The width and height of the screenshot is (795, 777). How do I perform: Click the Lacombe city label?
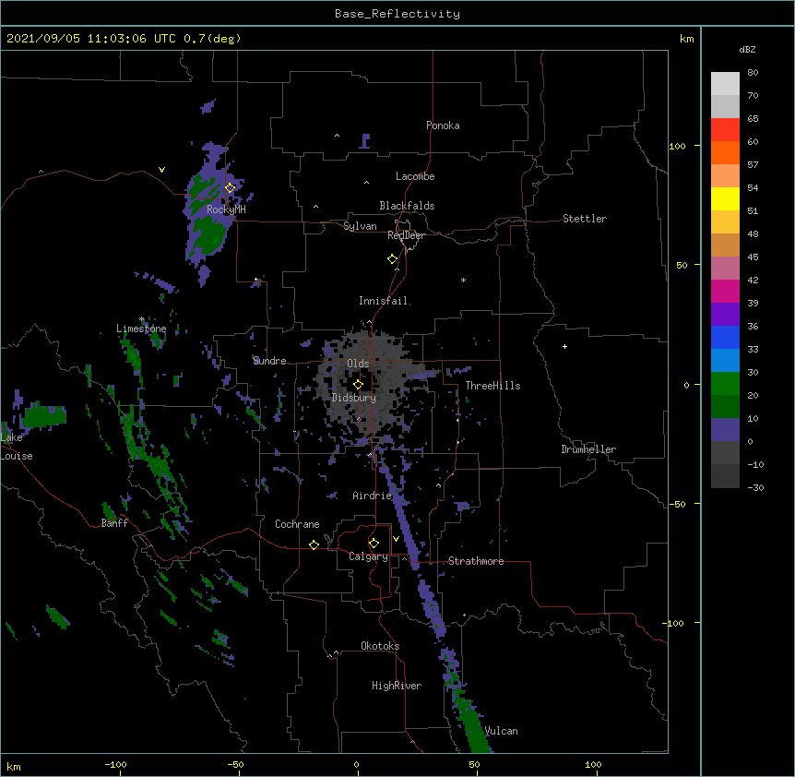415,176
